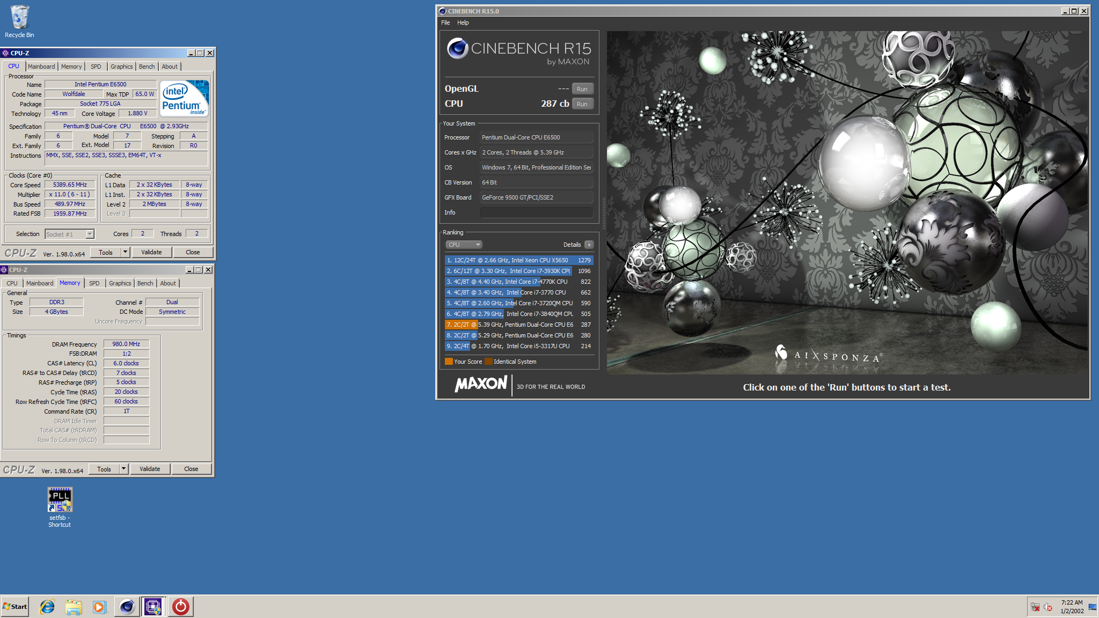Run the CPU benchmark
This screenshot has width=1099, height=618.
pos(582,104)
